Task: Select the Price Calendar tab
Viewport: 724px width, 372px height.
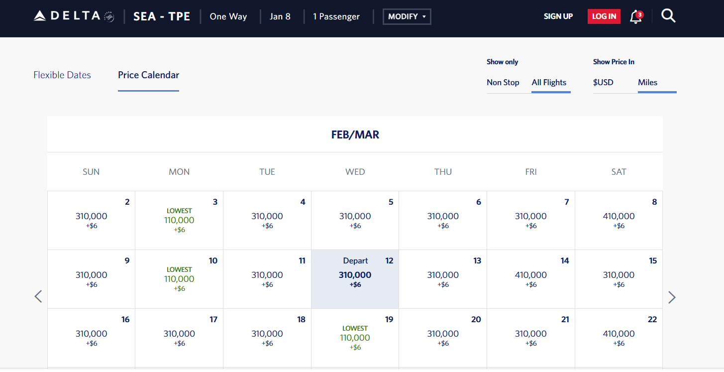Action: pos(148,75)
